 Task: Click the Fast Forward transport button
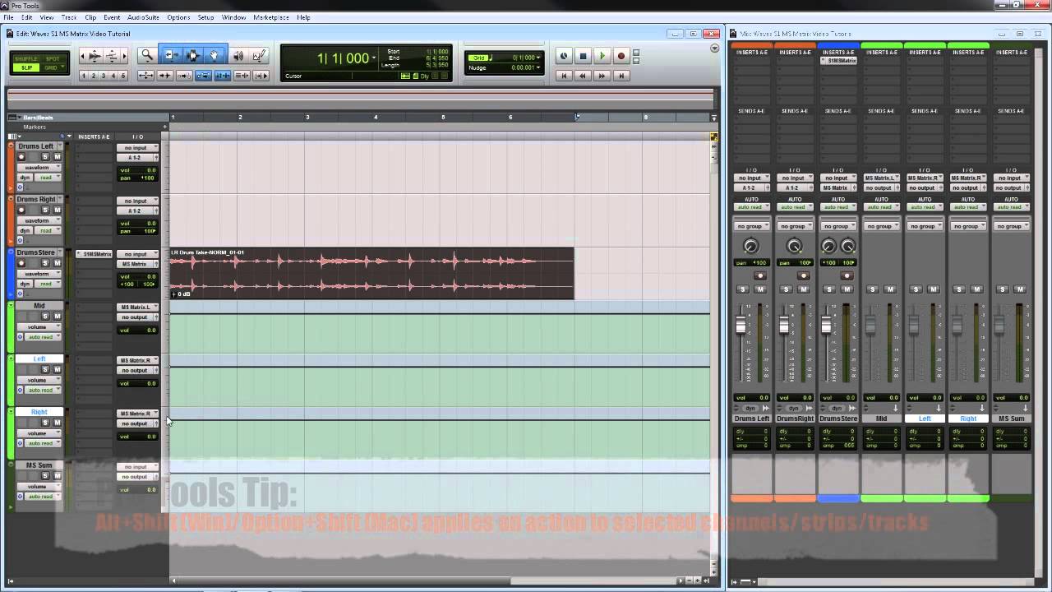click(602, 76)
